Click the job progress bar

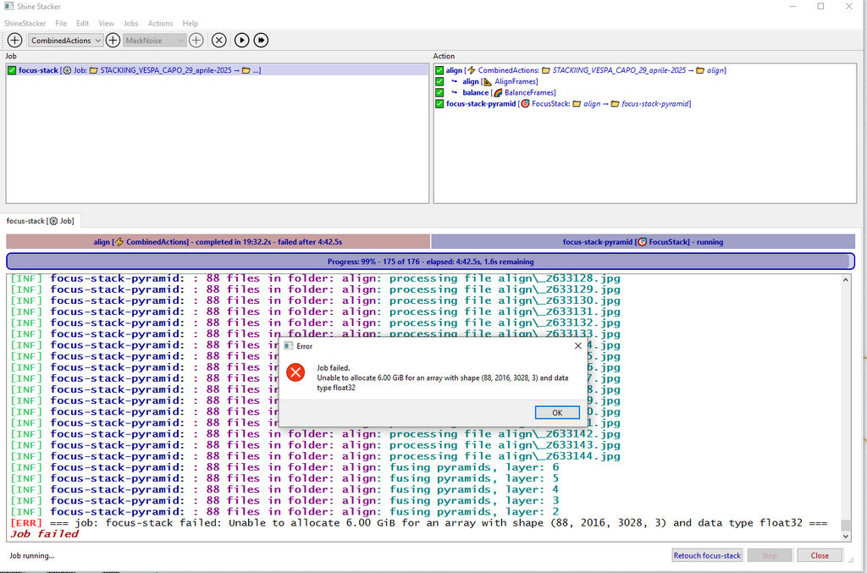[x=430, y=262]
